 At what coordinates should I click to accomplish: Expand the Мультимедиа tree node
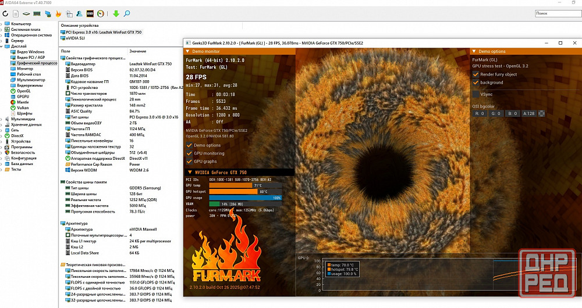coord(2,119)
